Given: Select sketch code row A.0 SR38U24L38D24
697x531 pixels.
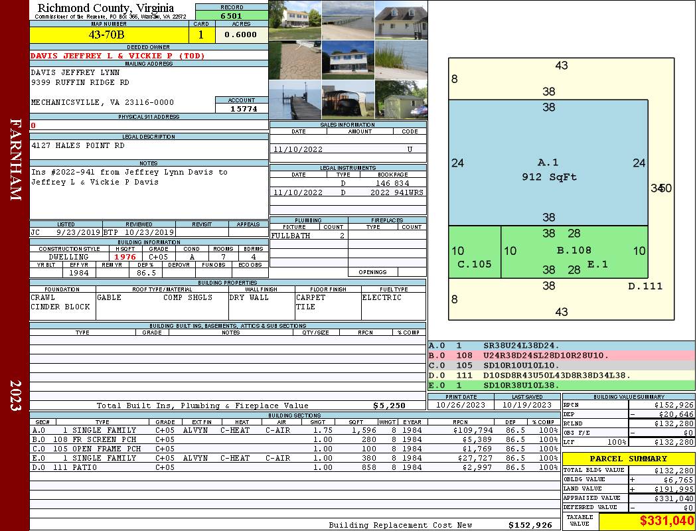Looking at the screenshot, I should [x=561, y=346].
